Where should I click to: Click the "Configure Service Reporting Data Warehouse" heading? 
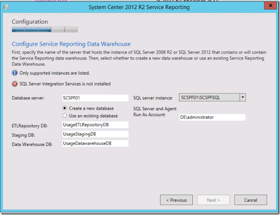click(x=71, y=44)
